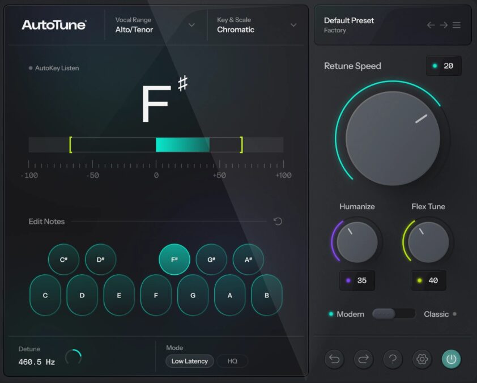Toggle the Modern/Classic mode switch
This screenshot has height=383, width=477.
pos(393,314)
